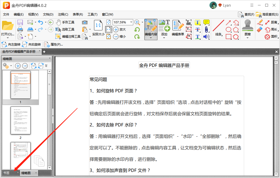Expand the stamp (图章) dropdown arrow
This screenshot has height=178, width=280.
[247, 38]
